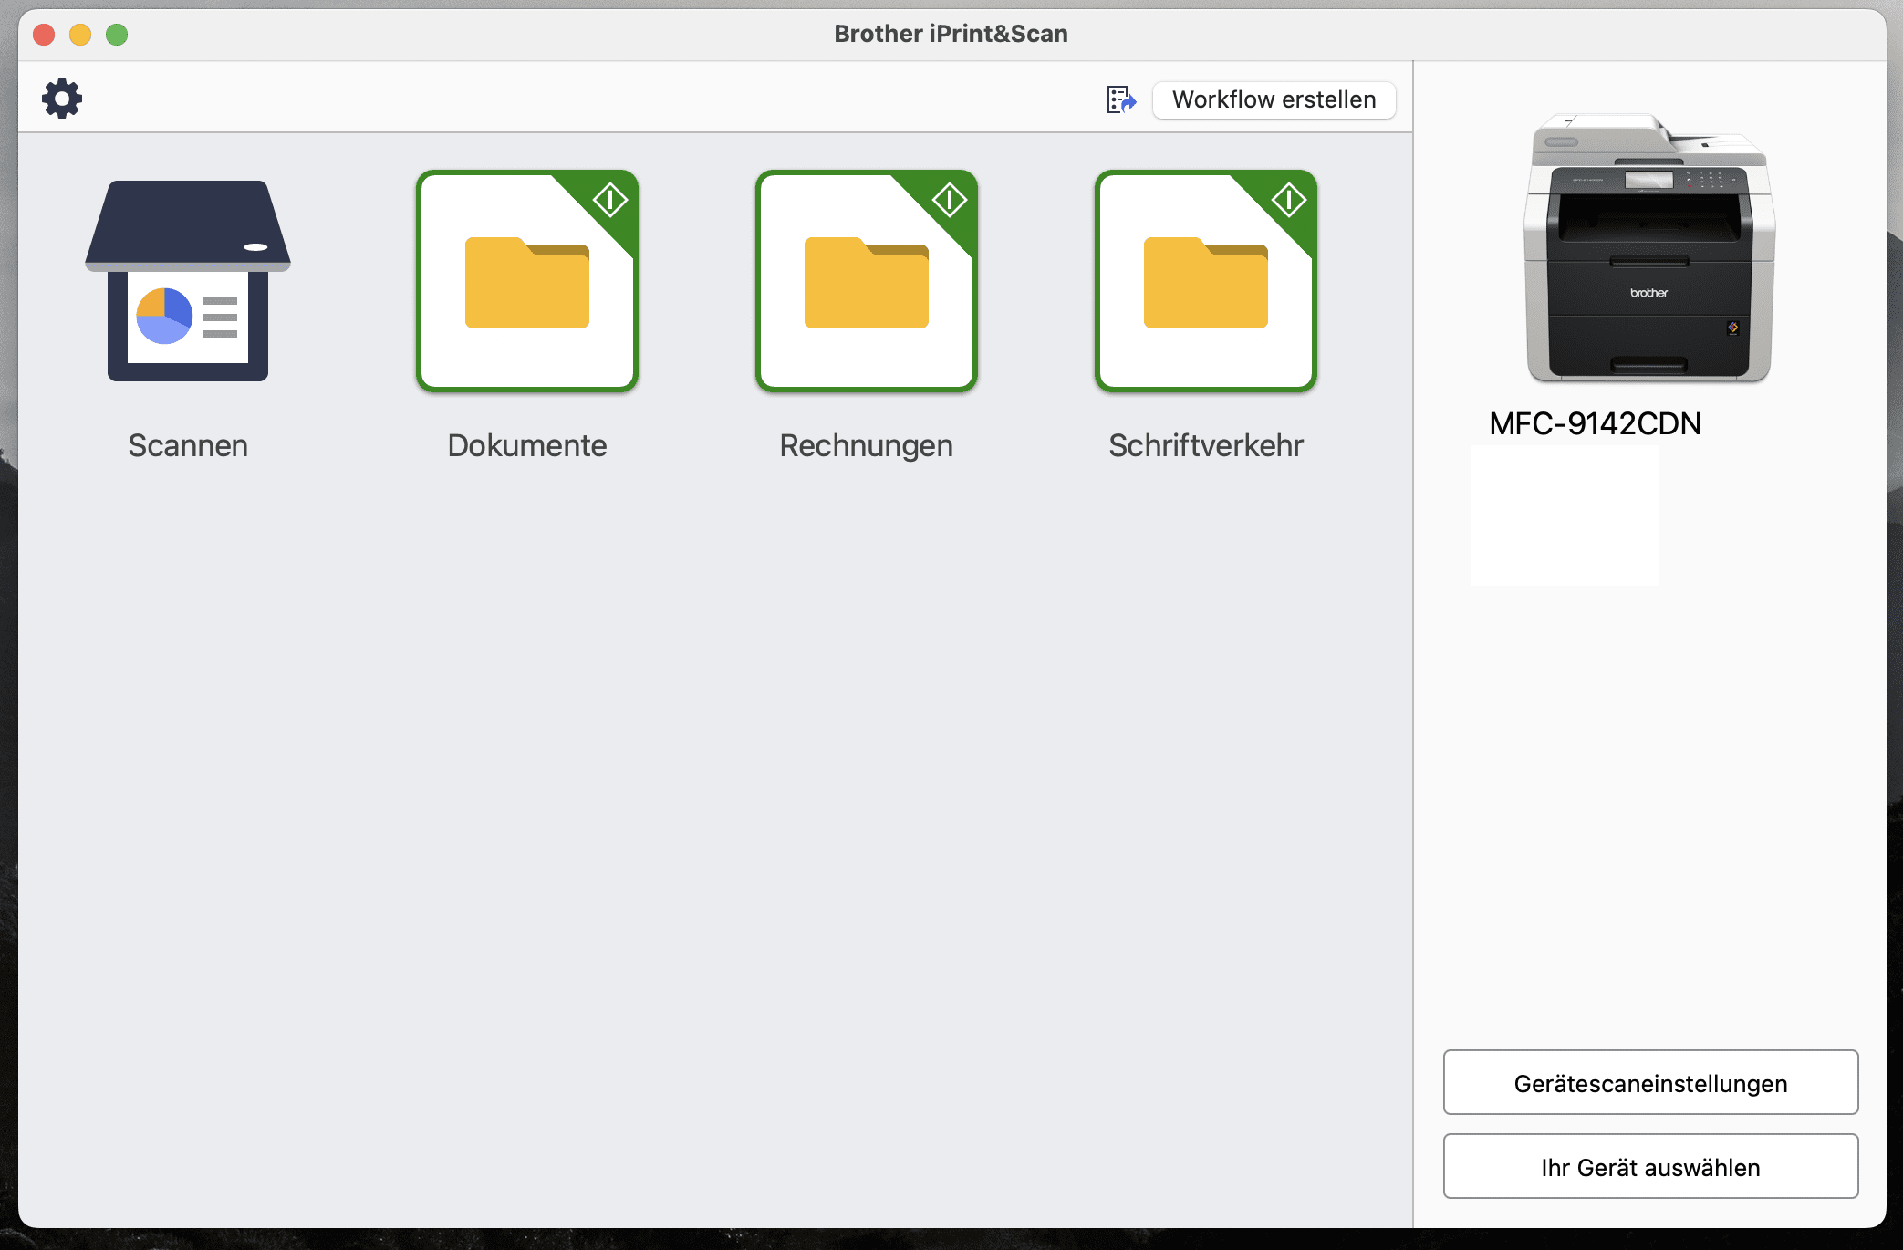Click the macOS yellow minimize button
The image size is (1903, 1250).
(x=79, y=35)
